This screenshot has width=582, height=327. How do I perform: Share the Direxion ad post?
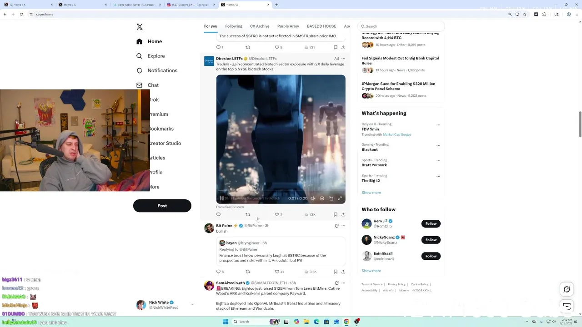click(343, 214)
